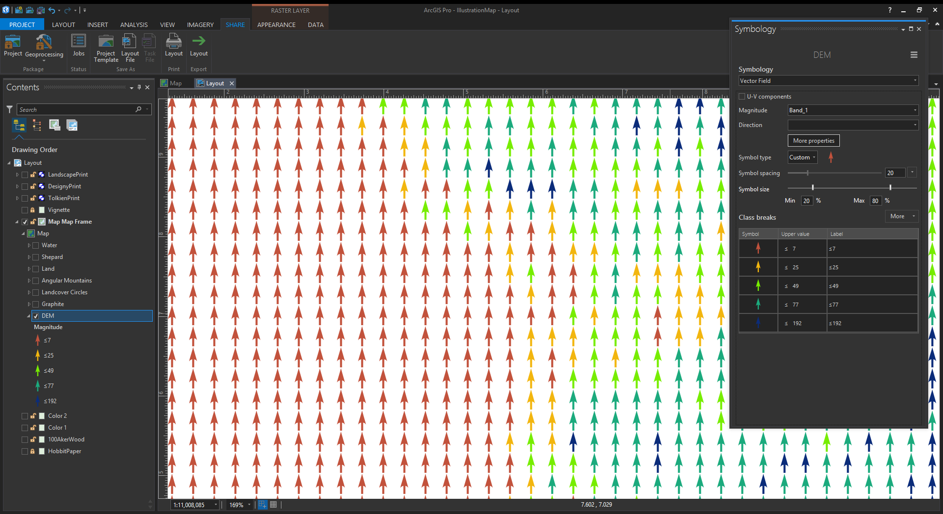943x514 pixels.
Task: Click the Contents filter funnel icon
Action: (9, 109)
